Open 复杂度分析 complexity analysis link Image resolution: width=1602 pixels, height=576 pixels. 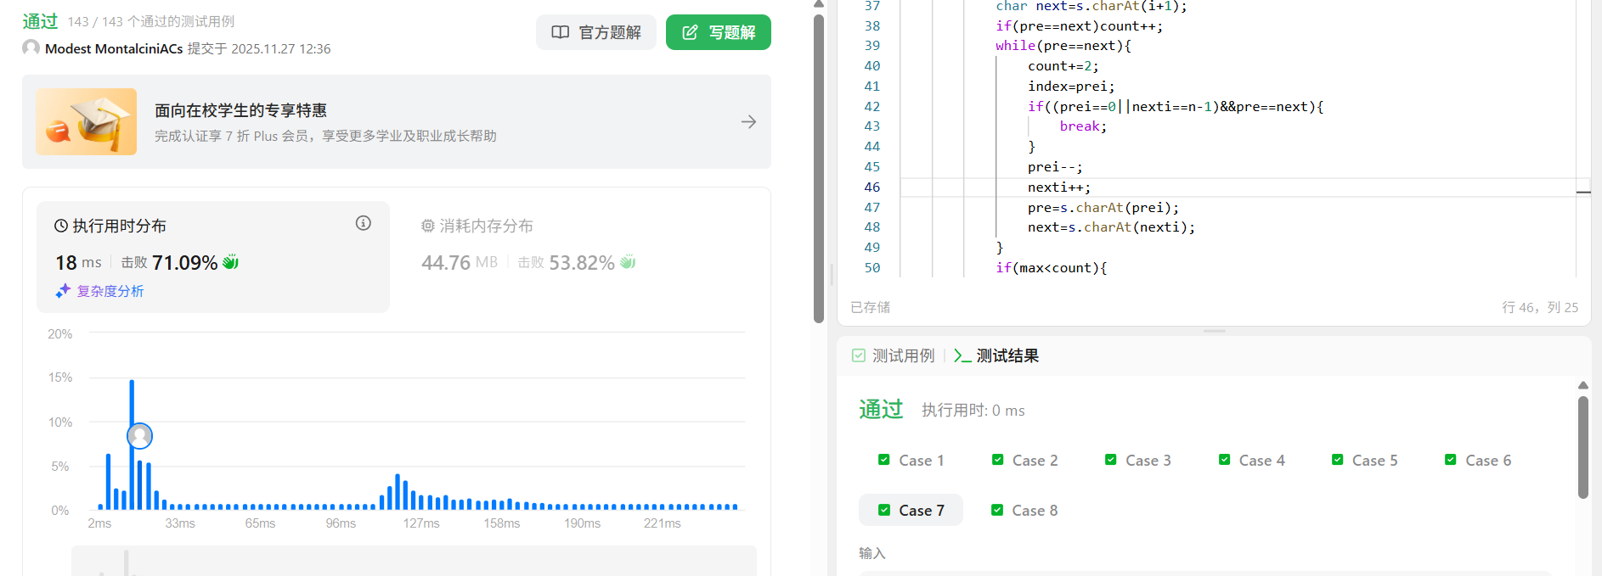tap(110, 291)
